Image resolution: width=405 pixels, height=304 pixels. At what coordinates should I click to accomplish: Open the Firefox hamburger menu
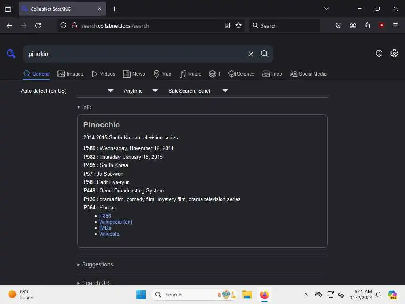click(x=395, y=25)
